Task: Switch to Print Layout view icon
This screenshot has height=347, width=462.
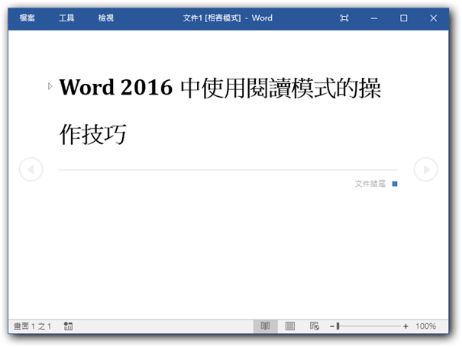Action: 290,326
